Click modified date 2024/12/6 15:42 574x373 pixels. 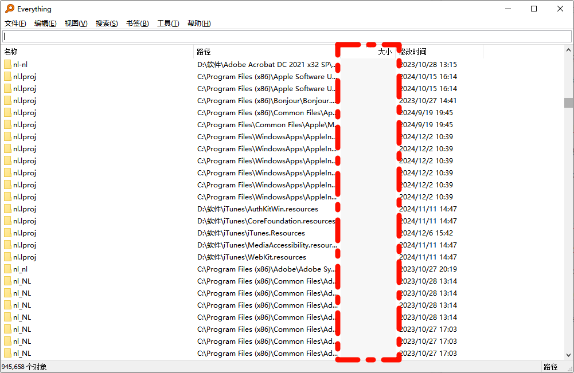click(426, 233)
